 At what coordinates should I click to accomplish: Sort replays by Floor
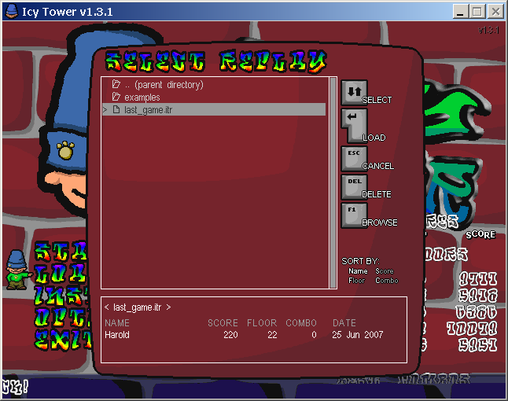pos(356,281)
